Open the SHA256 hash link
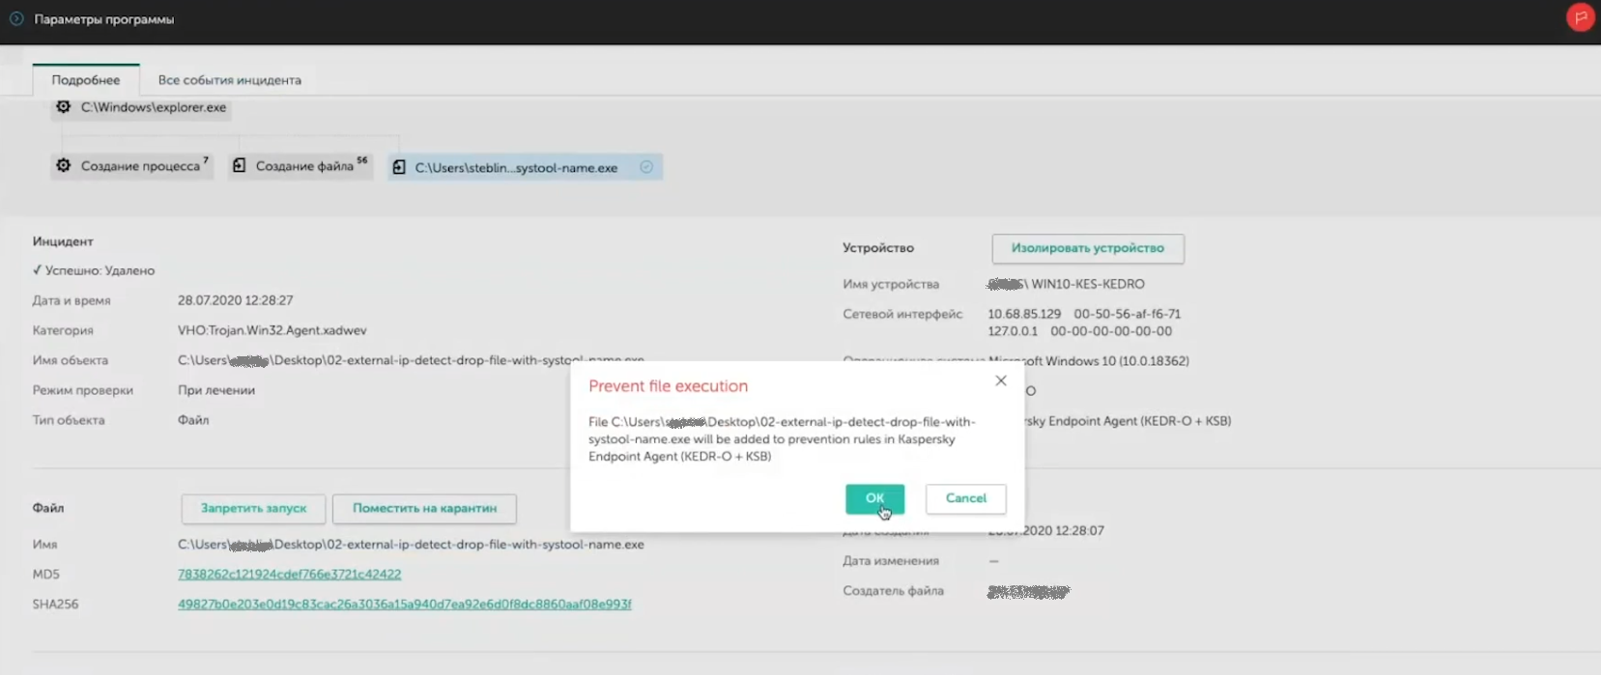The height and width of the screenshot is (675, 1601). [x=404, y=604]
